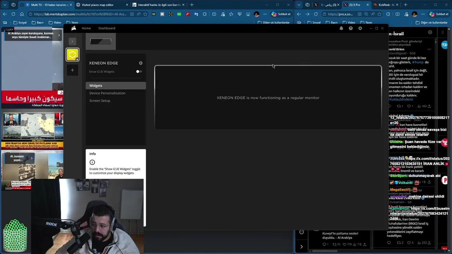Open left browser's three-dot menu
Viewport: 452px width, 254px height.
265,14
